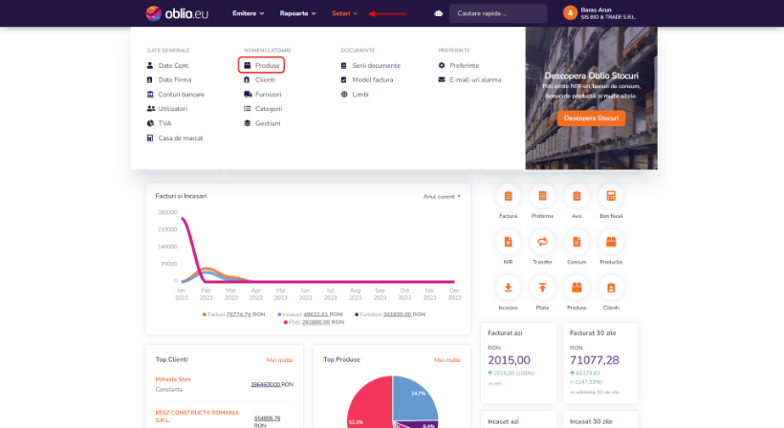This screenshot has width=784, height=428.
Task: Expand the Anul curent period dropdown
Action: click(442, 197)
